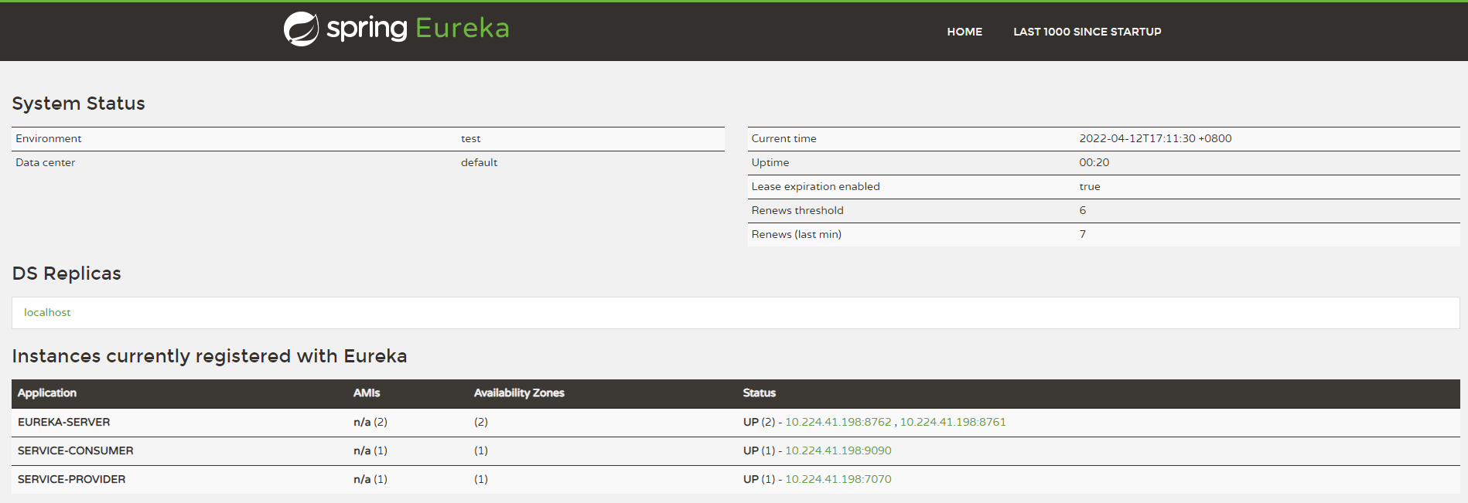Screen dimensions: 1468x503
Task: Click n/a (1) in SERVICE-PROVIDER row
Action: pos(370,479)
